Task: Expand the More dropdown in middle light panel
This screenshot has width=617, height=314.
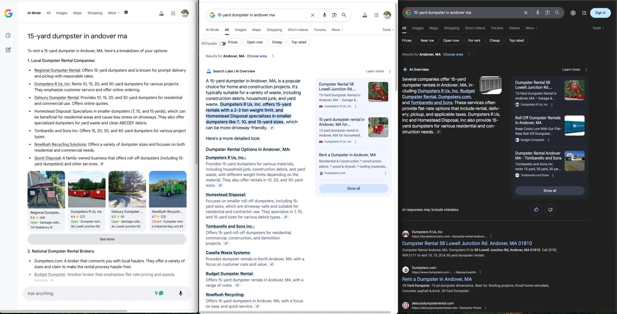Action: 337,30
